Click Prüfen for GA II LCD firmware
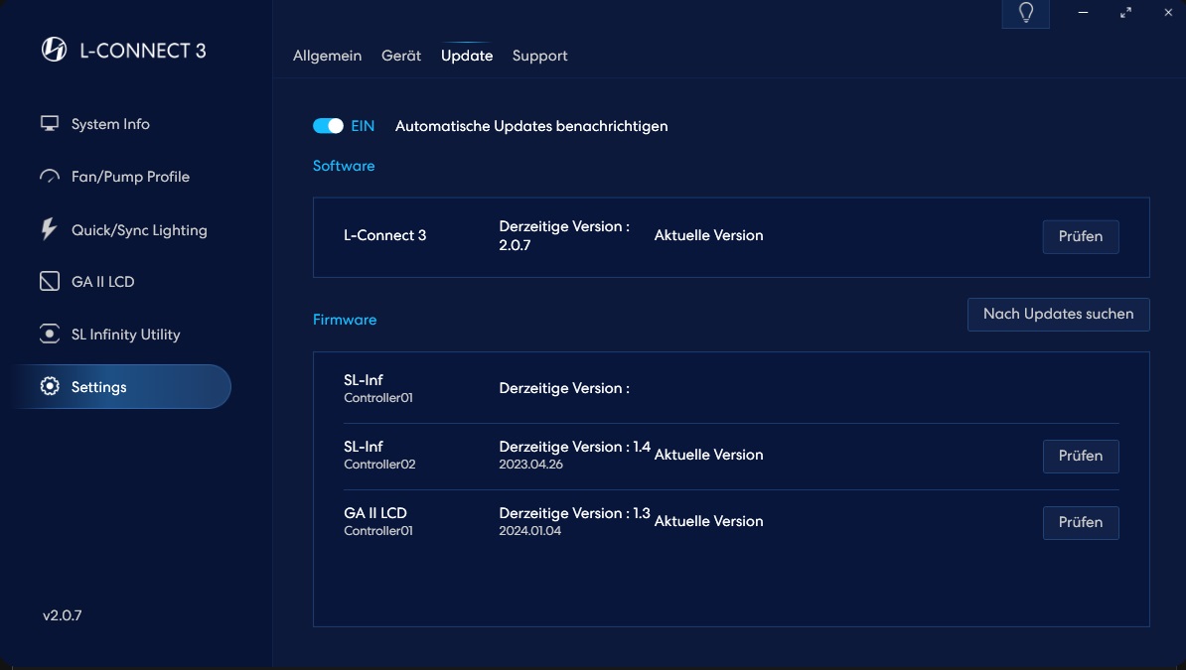This screenshot has width=1186, height=670. click(1080, 522)
